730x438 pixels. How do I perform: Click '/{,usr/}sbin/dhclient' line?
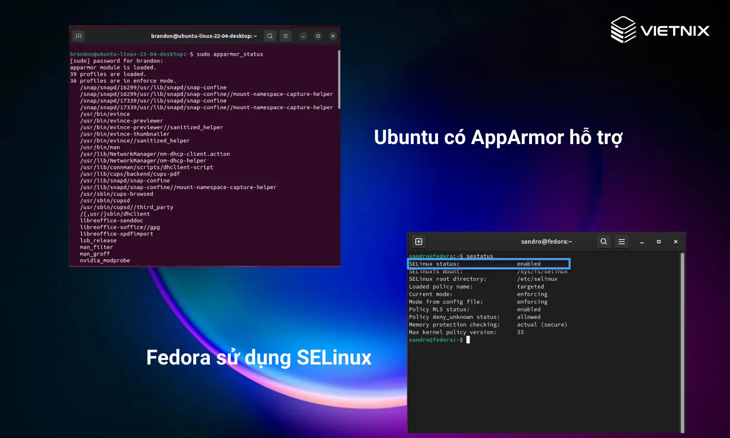(x=115, y=214)
